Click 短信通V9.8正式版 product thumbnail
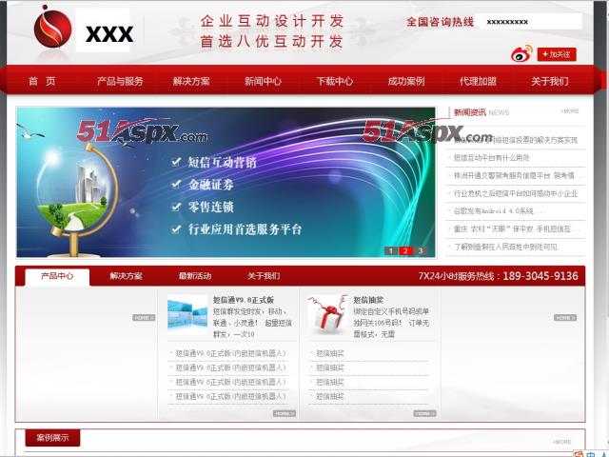 click(x=187, y=314)
